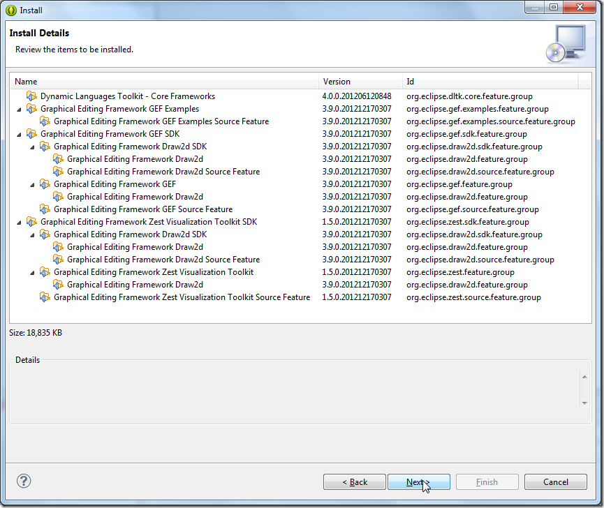Click org.eclipse.gef.examples.source.feature.group id
604x508 pixels.
click(x=491, y=121)
